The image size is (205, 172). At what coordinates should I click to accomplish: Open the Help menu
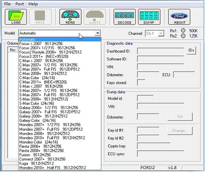click(x=33, y=4)
